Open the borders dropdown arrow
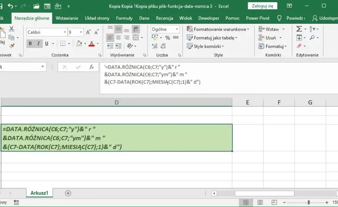 coord(69,44)
